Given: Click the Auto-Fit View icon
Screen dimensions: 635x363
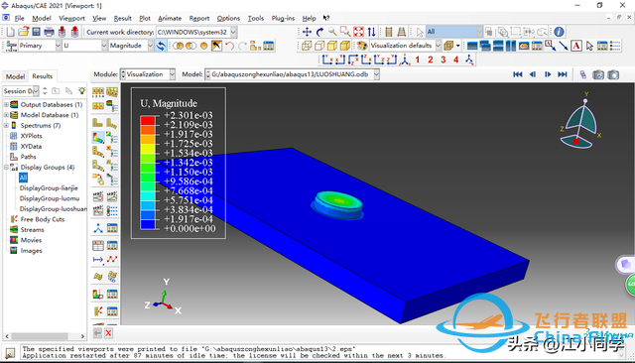Looking at the screenshot, I should tap(358, 32).
